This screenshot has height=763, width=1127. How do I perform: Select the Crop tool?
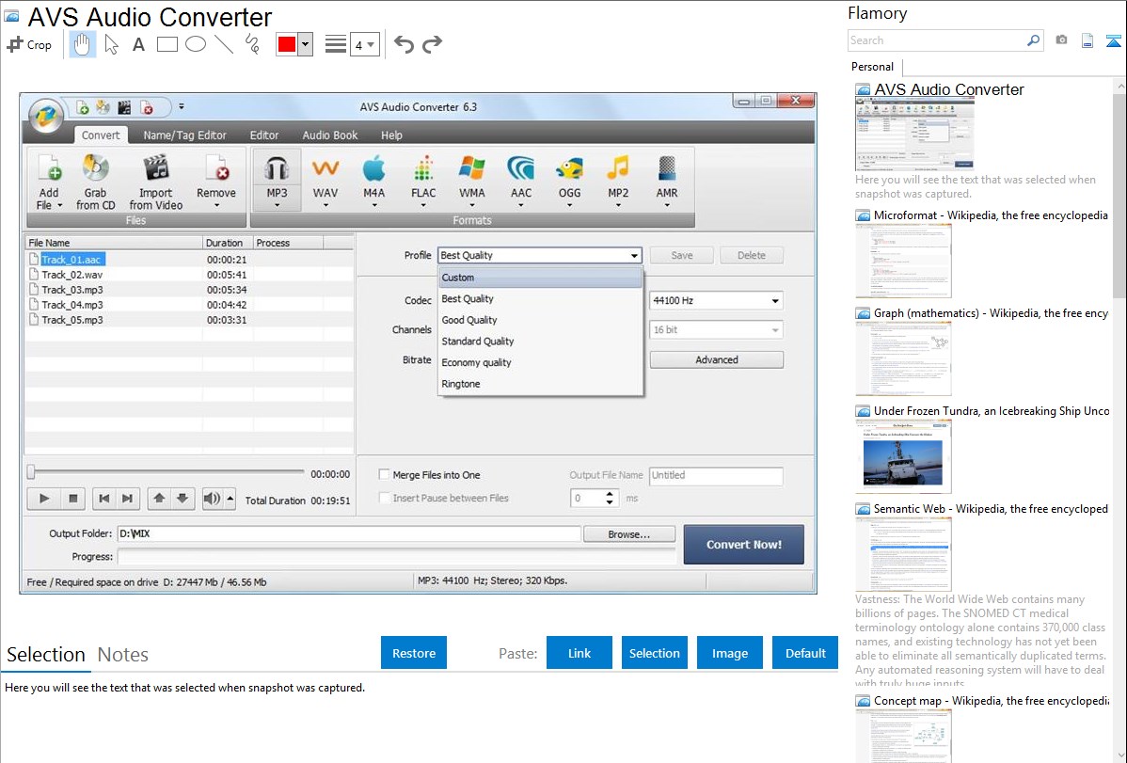tap(29, 44)
